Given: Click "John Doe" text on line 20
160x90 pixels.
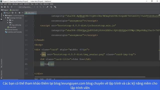Looking at the screenshot, I should [78, 59].
